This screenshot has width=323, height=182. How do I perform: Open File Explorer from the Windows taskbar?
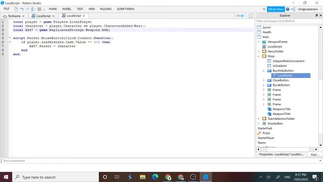[142, 177]
